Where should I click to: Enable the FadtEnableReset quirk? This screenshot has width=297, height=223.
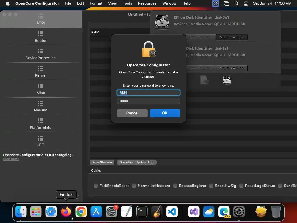(96, 186)
